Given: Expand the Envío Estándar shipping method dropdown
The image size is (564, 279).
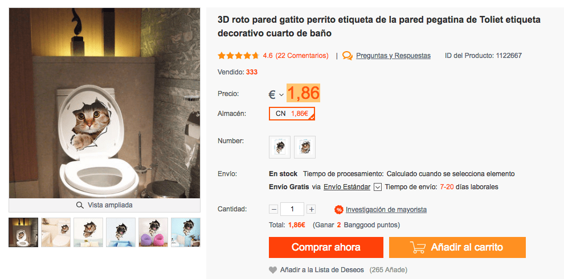Looking at the screenshot, I should coord(377,187).
